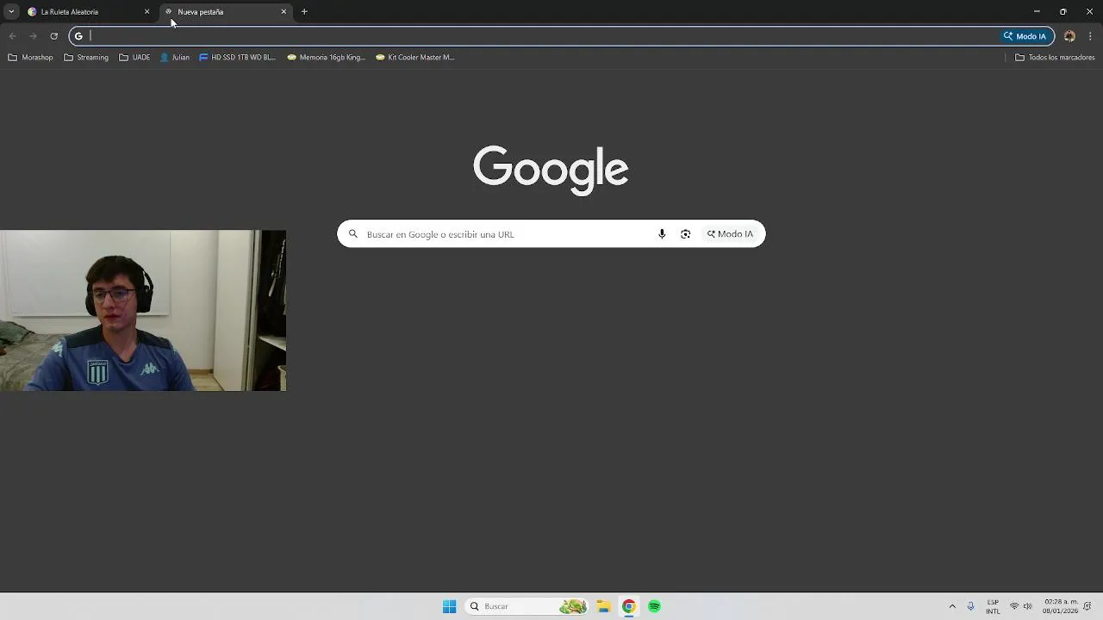Open Wi-Fi network settings in tray
This screenshot has height=620, width=1103.
point(1014,606)
